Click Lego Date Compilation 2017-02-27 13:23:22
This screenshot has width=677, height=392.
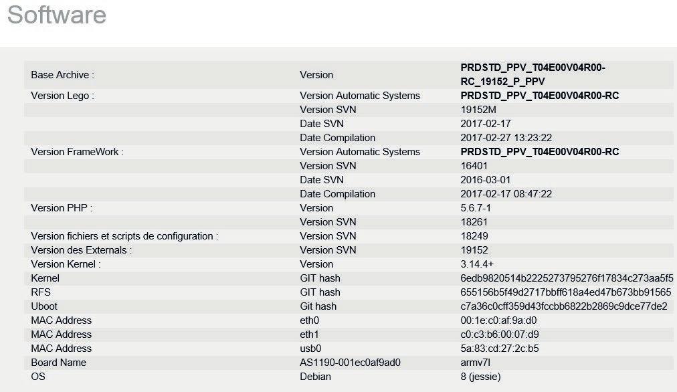tap(506, 138)
